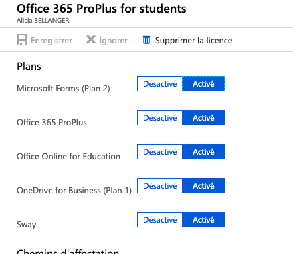Deactivate the Sway plan
The image size is (293, 254).
[x=160, y=220]
